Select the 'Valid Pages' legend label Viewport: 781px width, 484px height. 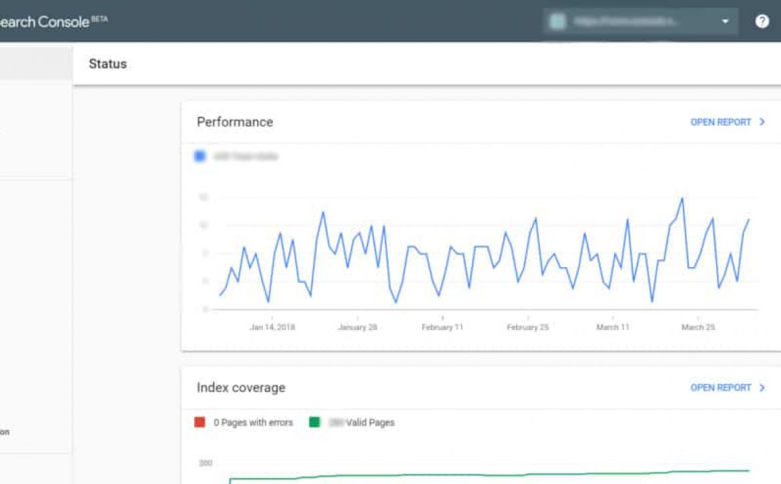[x=370, y=423]
